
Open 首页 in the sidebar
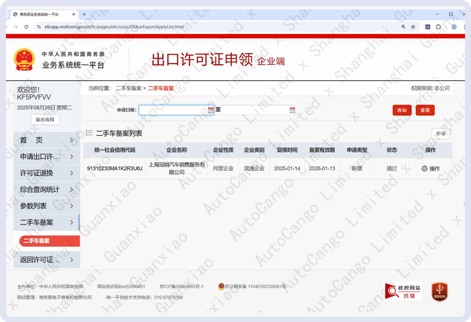point(46,140)
